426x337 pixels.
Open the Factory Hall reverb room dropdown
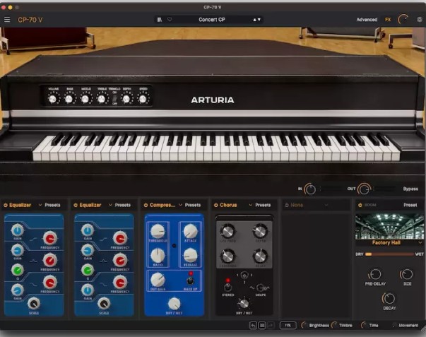(x=389, y=243)
